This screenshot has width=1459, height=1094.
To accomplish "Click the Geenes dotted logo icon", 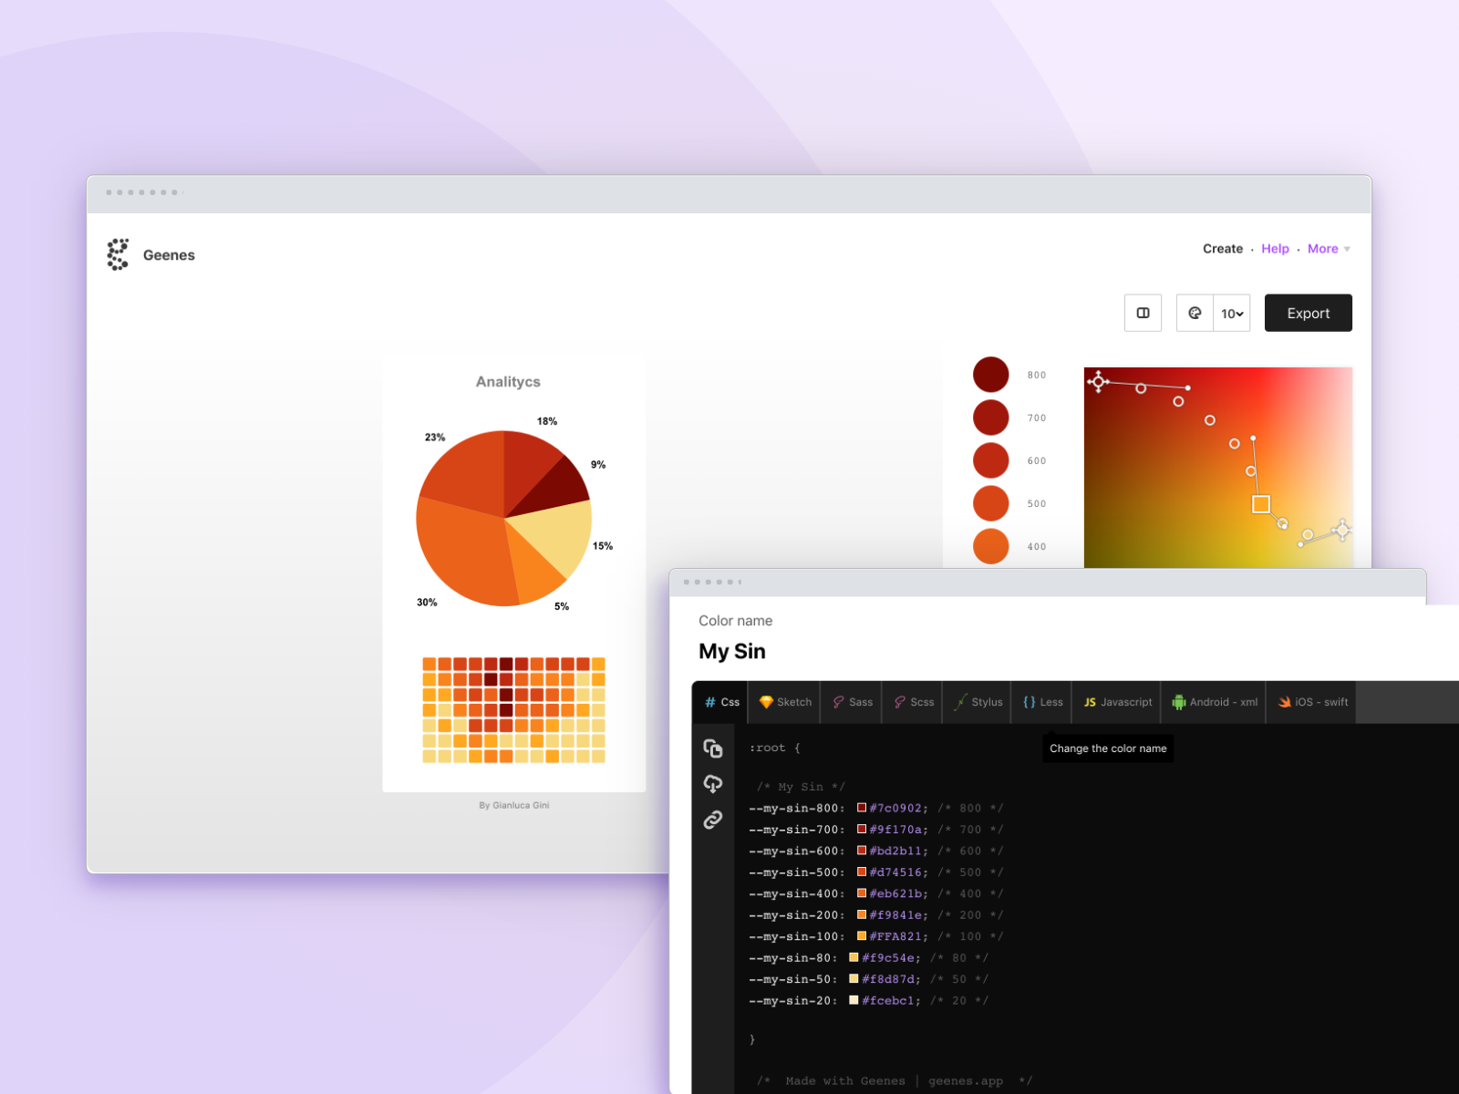I will (x=118, y=254).
